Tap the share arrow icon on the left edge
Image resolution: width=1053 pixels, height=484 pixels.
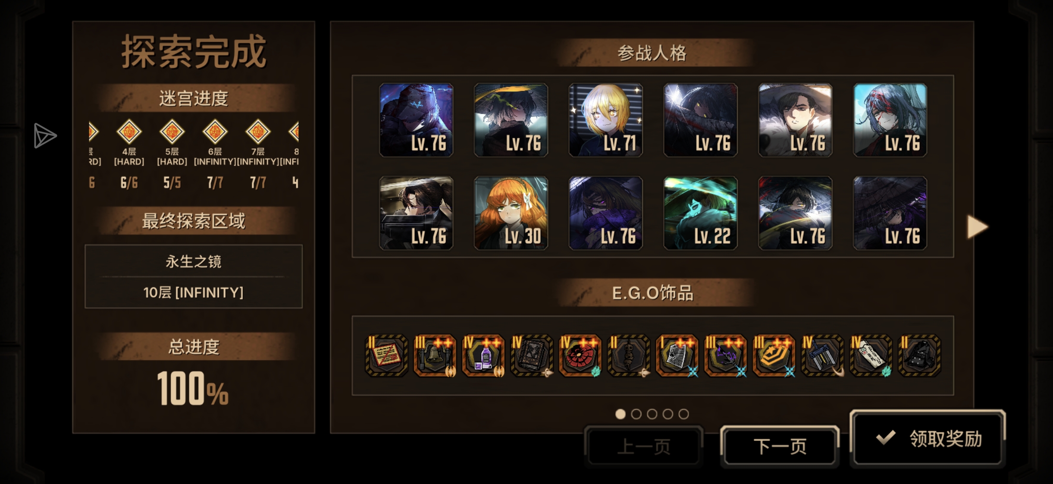[x=45, y=136]
